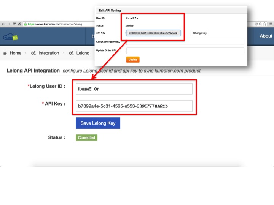Click the shield extension icon in browser toolbar
Image resolution: width=274 pixels, height=205 pixels.
pos(256,24)
